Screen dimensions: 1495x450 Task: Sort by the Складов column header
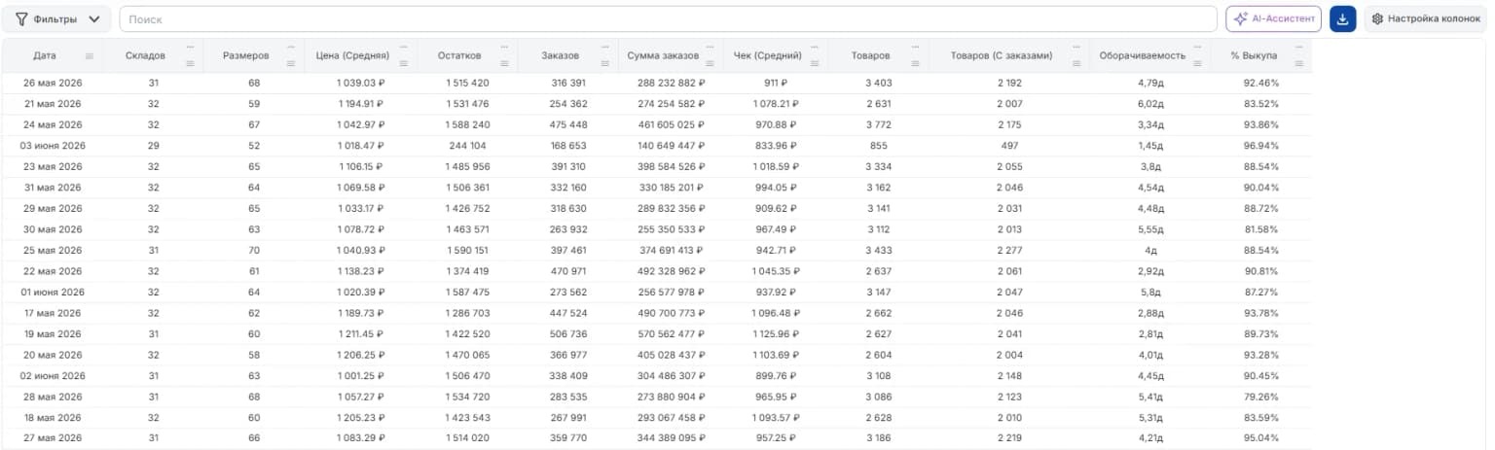pos(146,56)
